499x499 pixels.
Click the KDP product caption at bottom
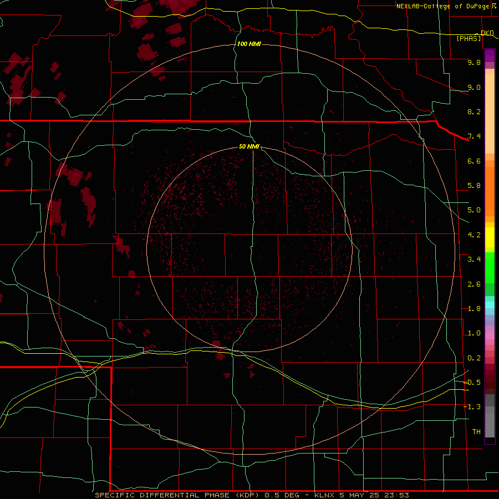click(x=252, y=495)
